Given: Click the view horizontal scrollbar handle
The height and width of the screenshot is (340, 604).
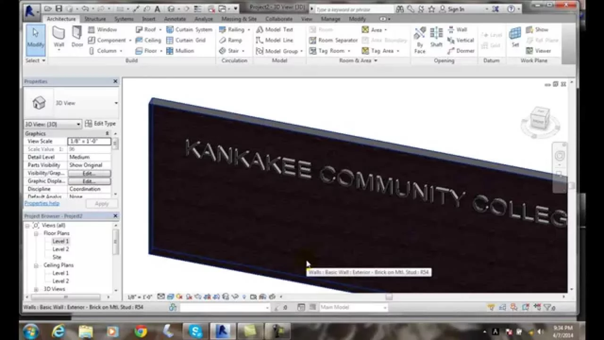Looking at the screenshot, I should pos(389,297).
